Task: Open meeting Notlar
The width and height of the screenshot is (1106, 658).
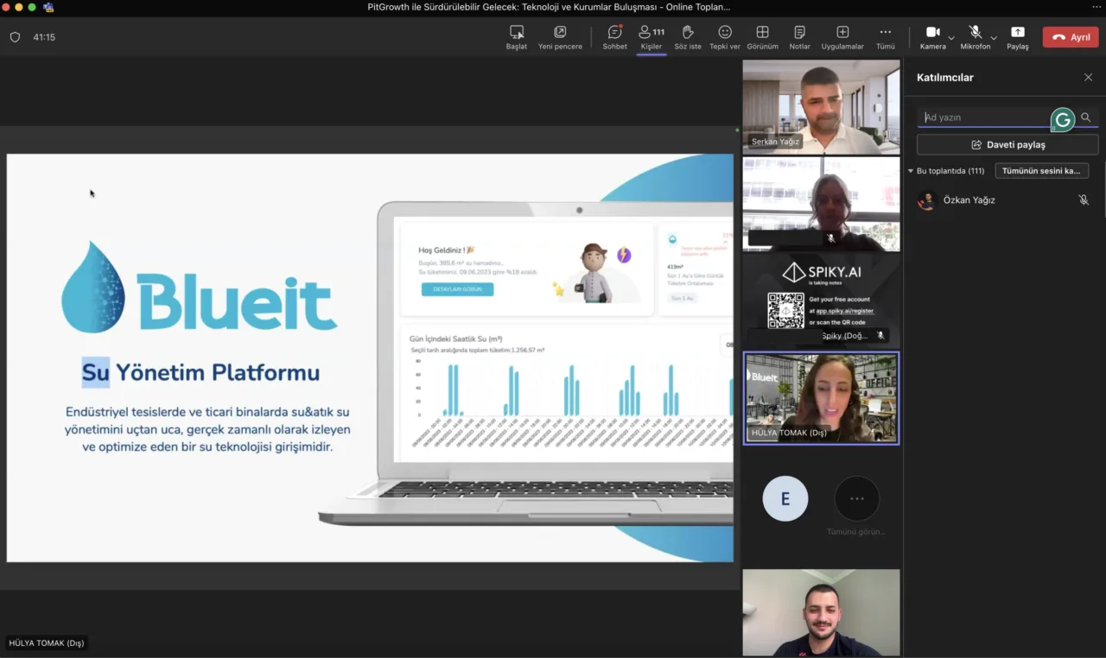Action: point(799,37)
